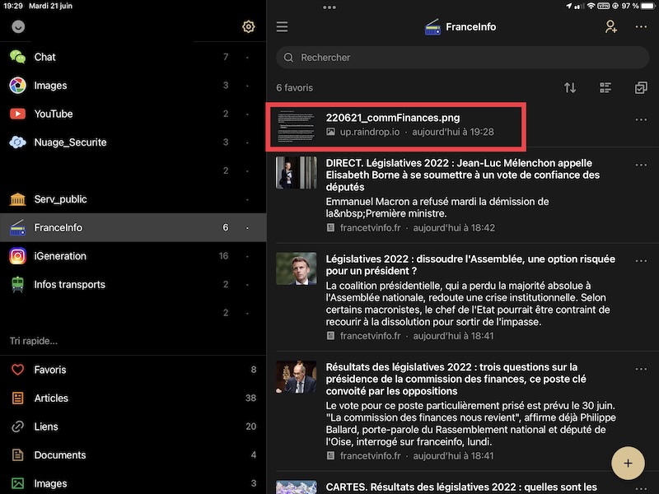Open dissoudre l'Assemblée article title
Image resolution: width=659 pixels, height=494 pixels.
click(x=470, y=264)
